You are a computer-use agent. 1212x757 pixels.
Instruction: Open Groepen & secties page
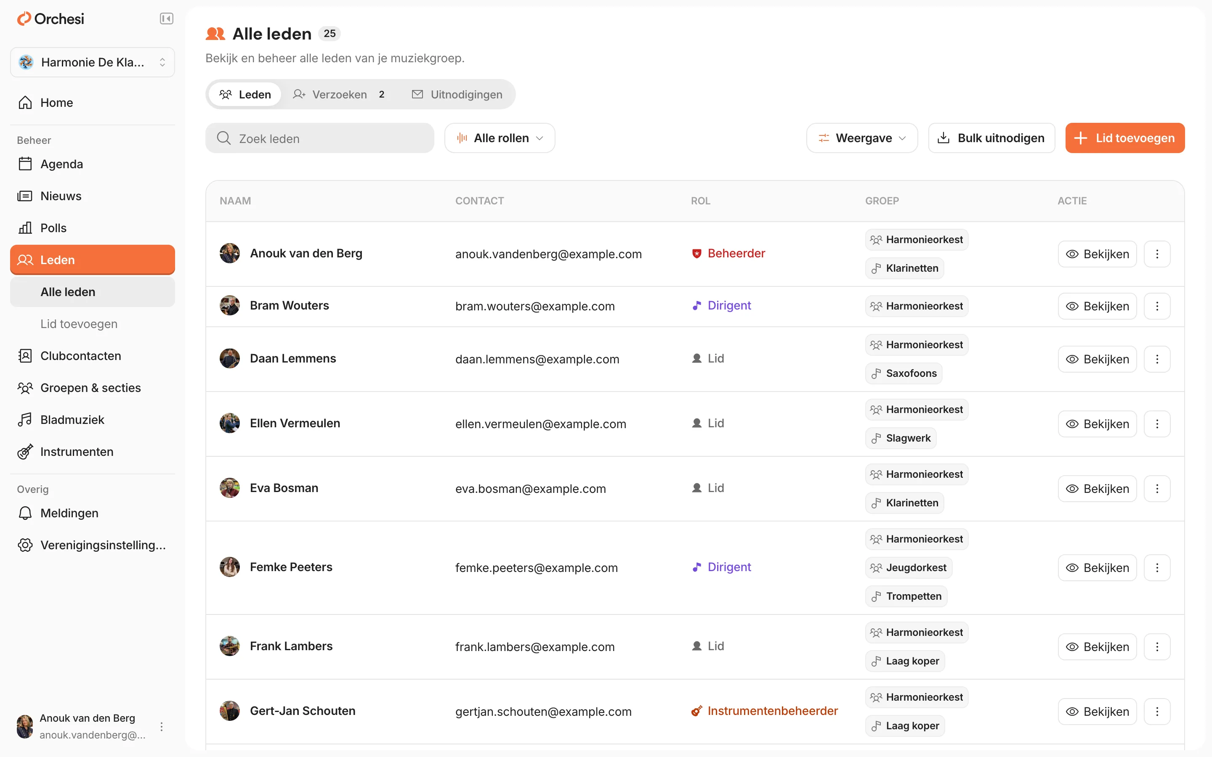click(x=93, y=388)
